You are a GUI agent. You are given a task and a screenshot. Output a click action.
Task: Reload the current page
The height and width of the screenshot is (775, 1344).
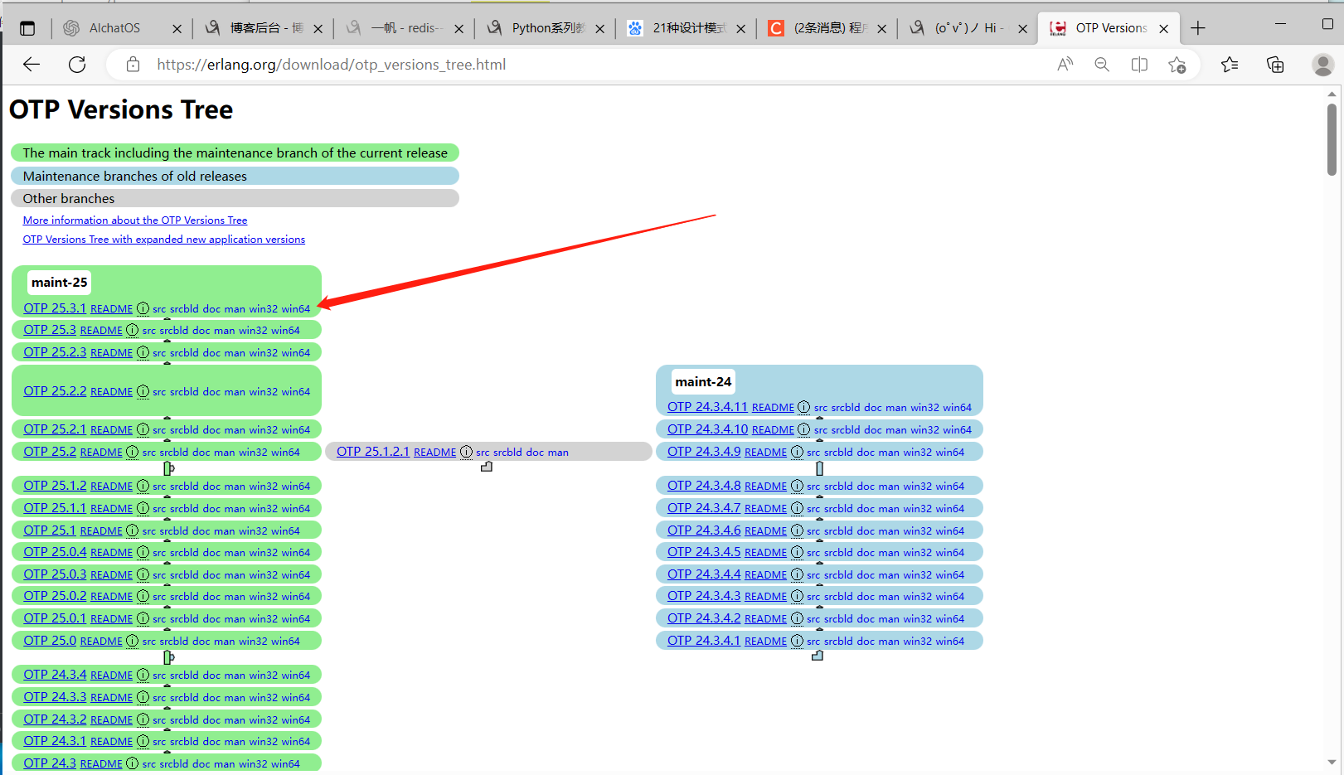(x=77, y=65)
